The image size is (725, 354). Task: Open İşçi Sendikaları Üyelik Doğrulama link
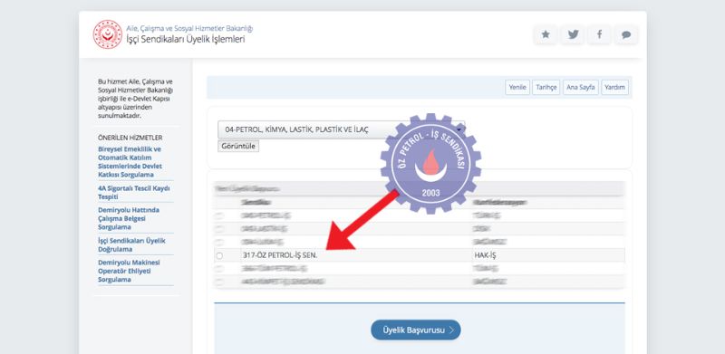point(131,245)
